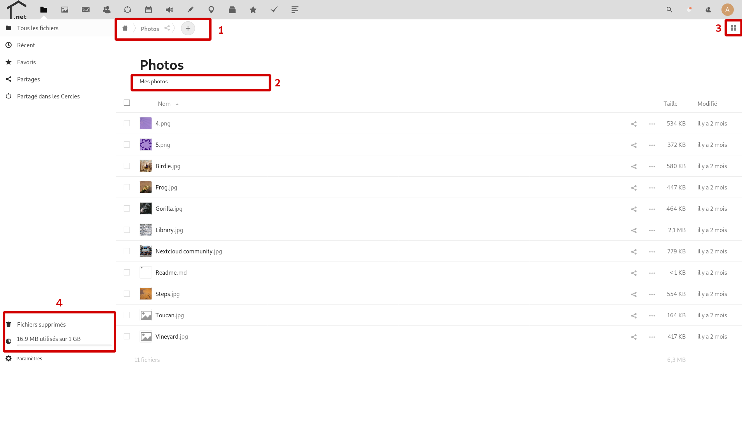The image size is (742, 444).
Task: Open the Récent files view
Action: pos(26,45)
